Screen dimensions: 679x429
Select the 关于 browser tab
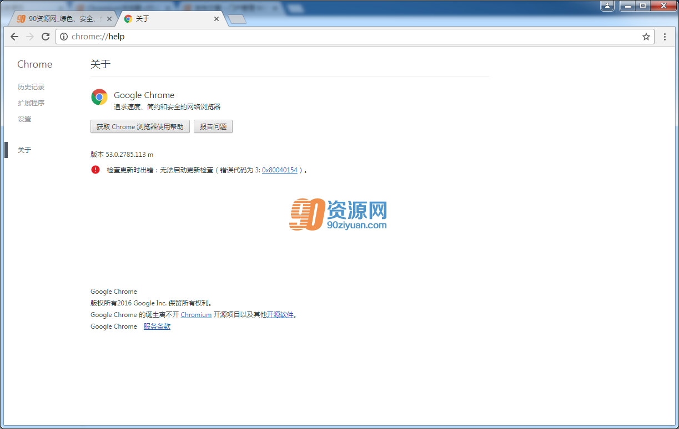click(172, 19)
